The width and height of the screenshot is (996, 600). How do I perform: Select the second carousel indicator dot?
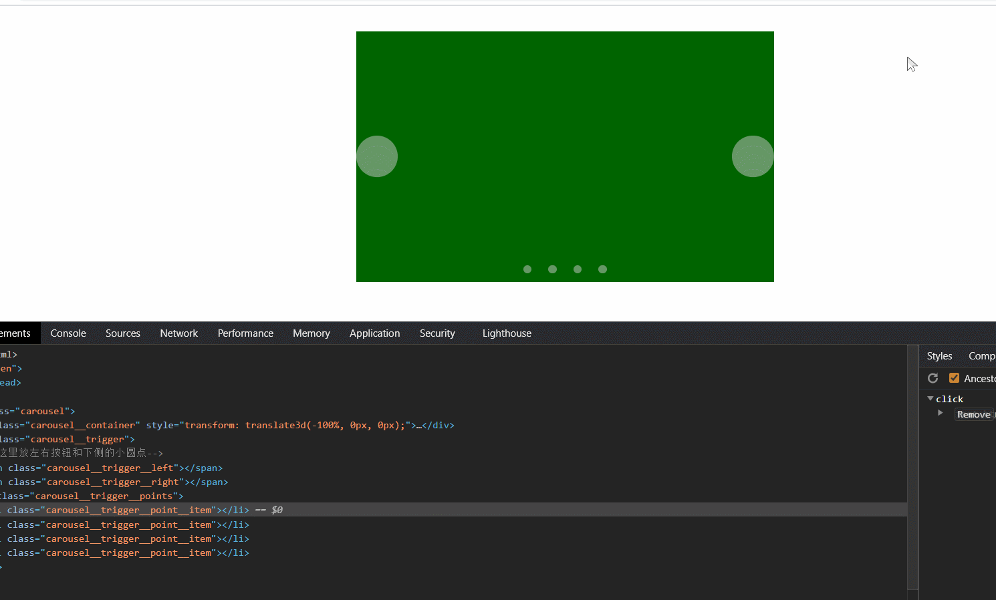(x=552, y=269)
